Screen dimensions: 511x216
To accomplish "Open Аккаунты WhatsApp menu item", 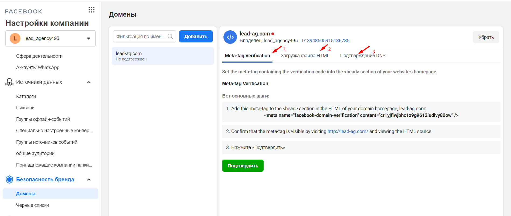I will pos(38,67).
